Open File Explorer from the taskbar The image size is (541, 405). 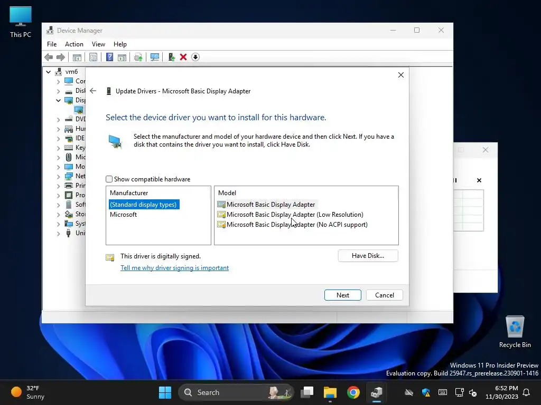click(x=330, y=392)
